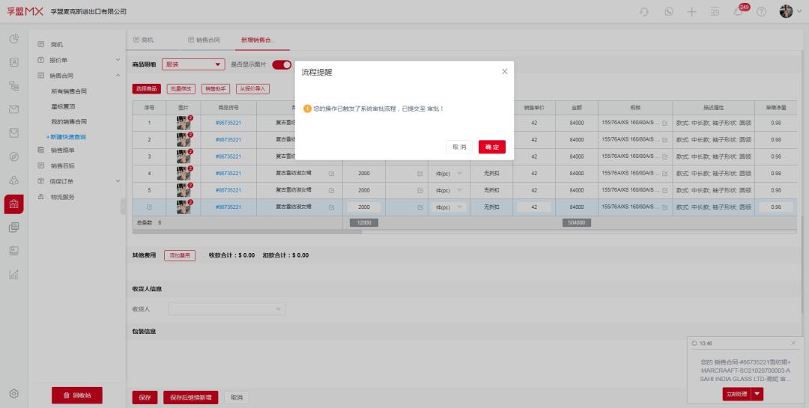Viewport: 809px width, 408px height.
Task: Click the 确定 button in the dialog
Action: 491,147
